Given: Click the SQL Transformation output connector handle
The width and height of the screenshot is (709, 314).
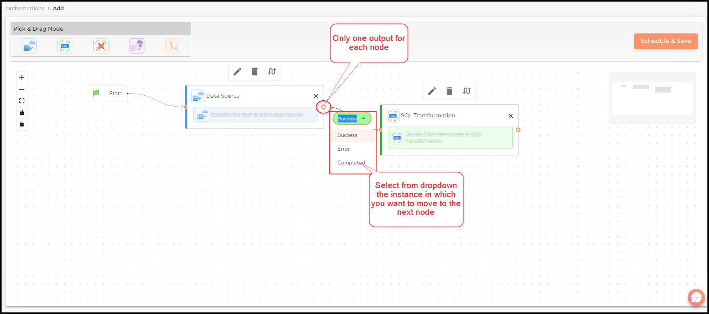Looking at the screenshot, I should tap(518, 130).
